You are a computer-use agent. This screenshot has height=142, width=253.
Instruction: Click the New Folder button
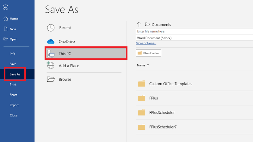coord(148,53)
